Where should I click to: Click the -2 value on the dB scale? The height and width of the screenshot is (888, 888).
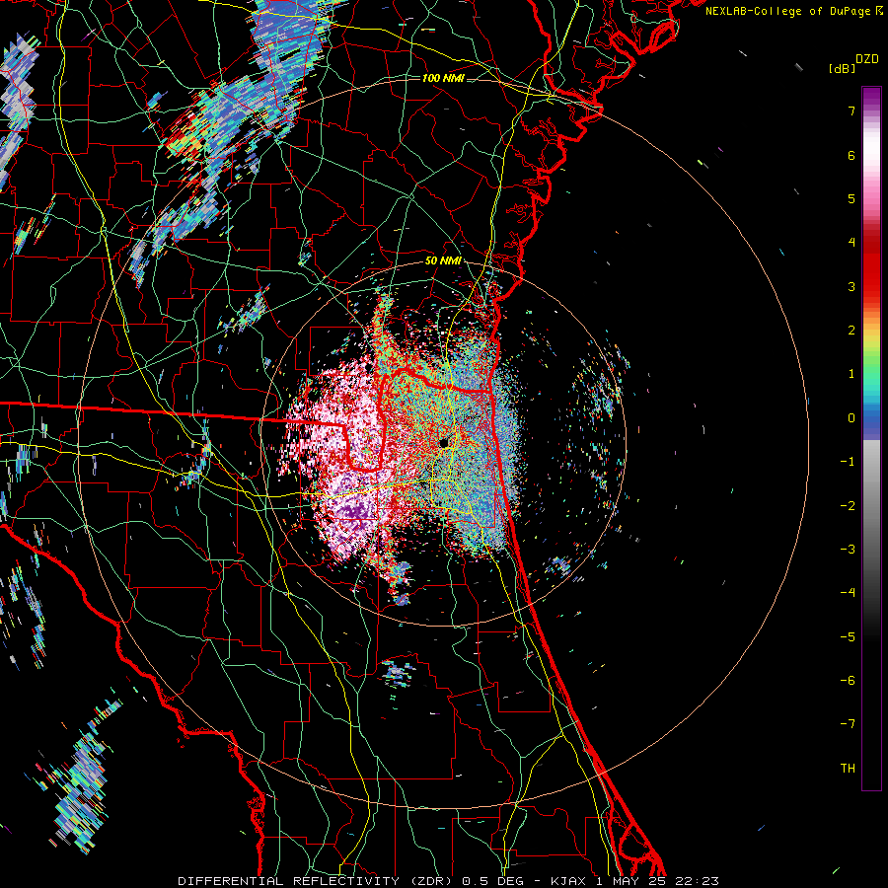(848, 506)
